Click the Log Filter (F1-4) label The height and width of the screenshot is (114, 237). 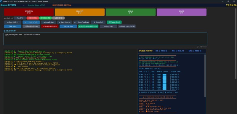point(9,18)
